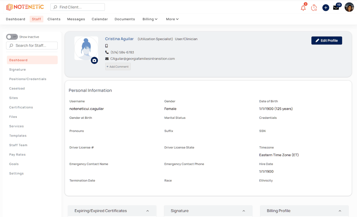
Task: Click the username value noteneticui.caguilar
Action: (x=86, y=109)
